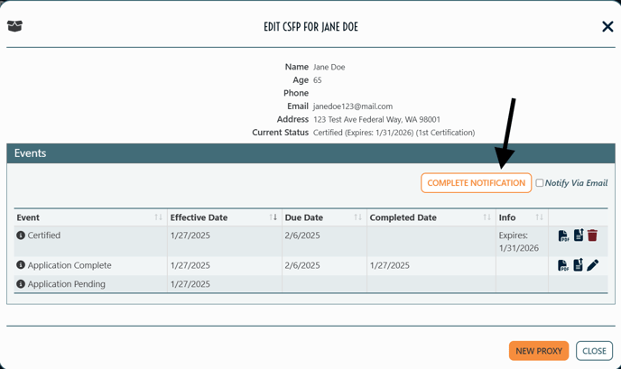Click the info icon beside Certified

21,235
